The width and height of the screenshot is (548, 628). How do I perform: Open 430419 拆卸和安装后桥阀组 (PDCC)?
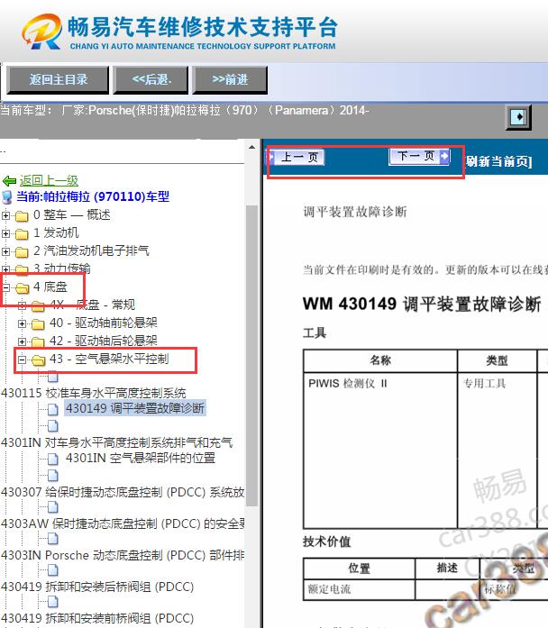97,587
